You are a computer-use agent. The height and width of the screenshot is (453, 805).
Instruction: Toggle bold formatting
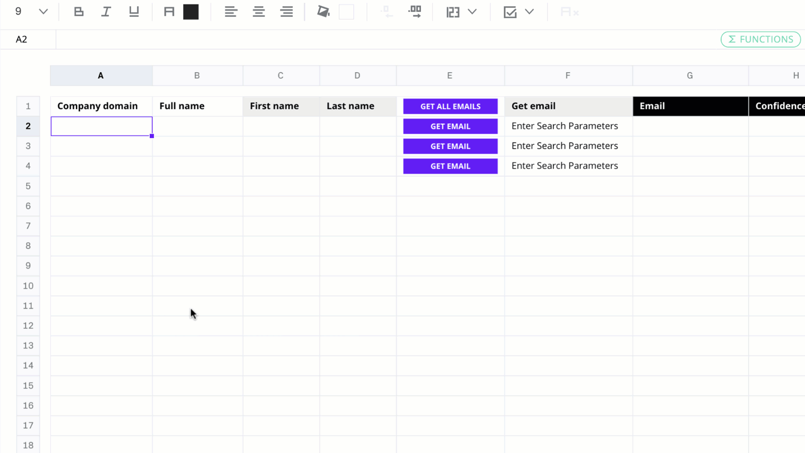[x=79, y=12]
